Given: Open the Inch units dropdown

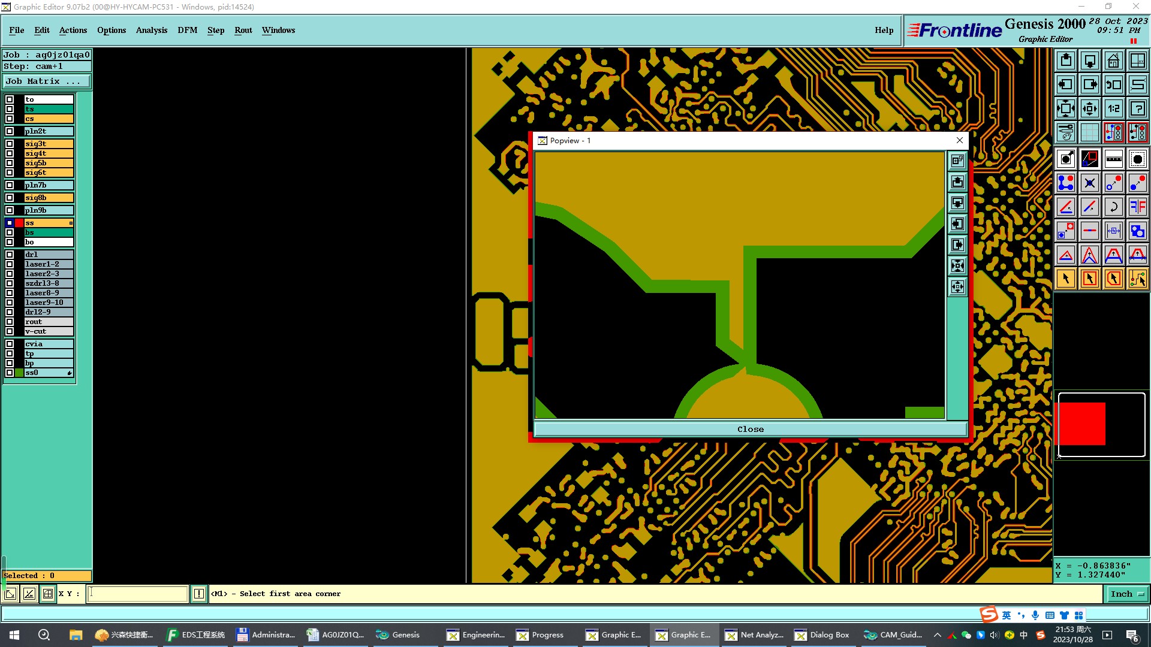Looking at the screenshot, I should pos(1127,594).
